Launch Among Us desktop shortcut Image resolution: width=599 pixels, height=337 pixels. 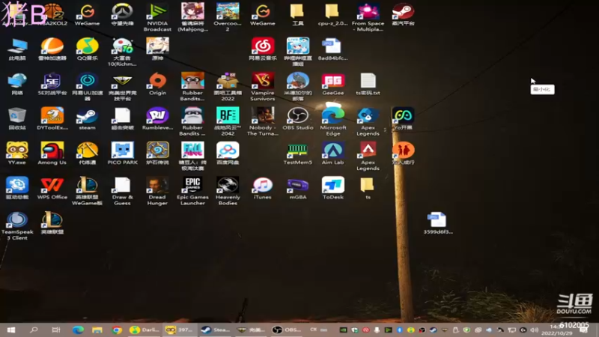[52, 154]
